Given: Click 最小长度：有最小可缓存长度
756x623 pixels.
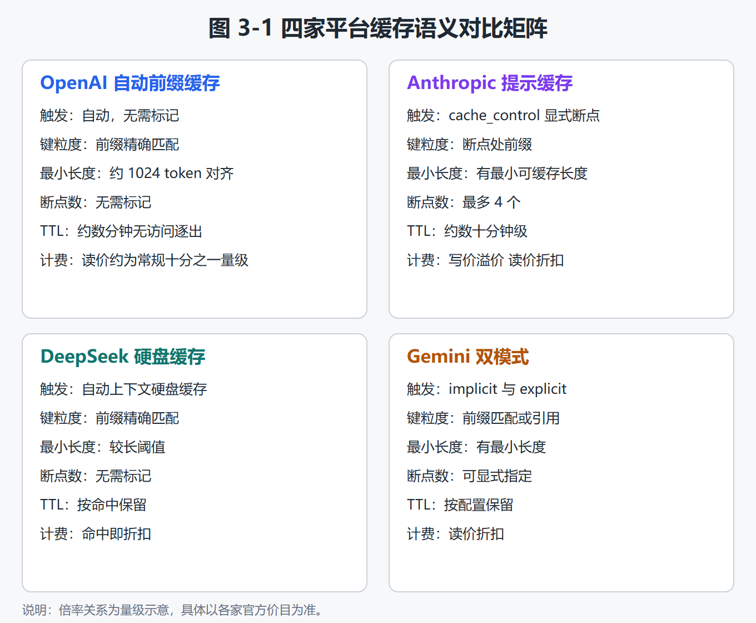Looking at the screenshot, I should 498,174.
